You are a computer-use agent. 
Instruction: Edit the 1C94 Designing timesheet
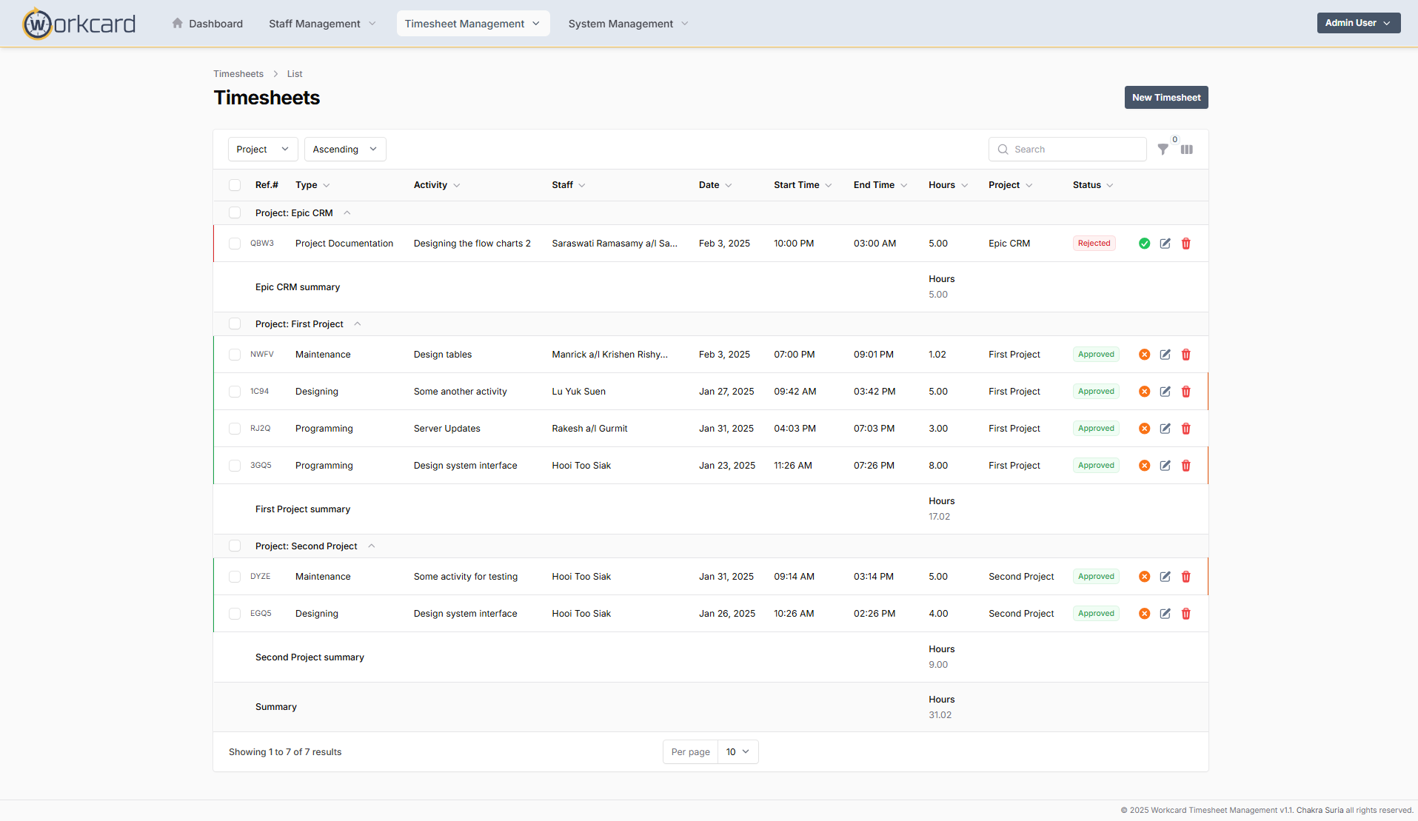pos(1165,392)
